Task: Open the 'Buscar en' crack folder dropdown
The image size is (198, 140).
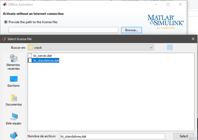Action: tap(91, 47)
